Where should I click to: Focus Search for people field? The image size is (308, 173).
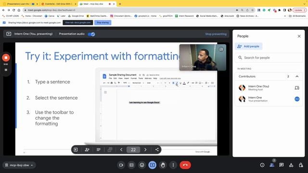click(269, 58)
